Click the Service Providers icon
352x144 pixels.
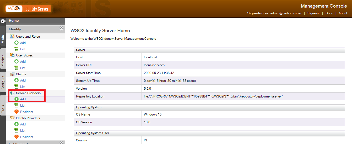(x=12, y=93)
